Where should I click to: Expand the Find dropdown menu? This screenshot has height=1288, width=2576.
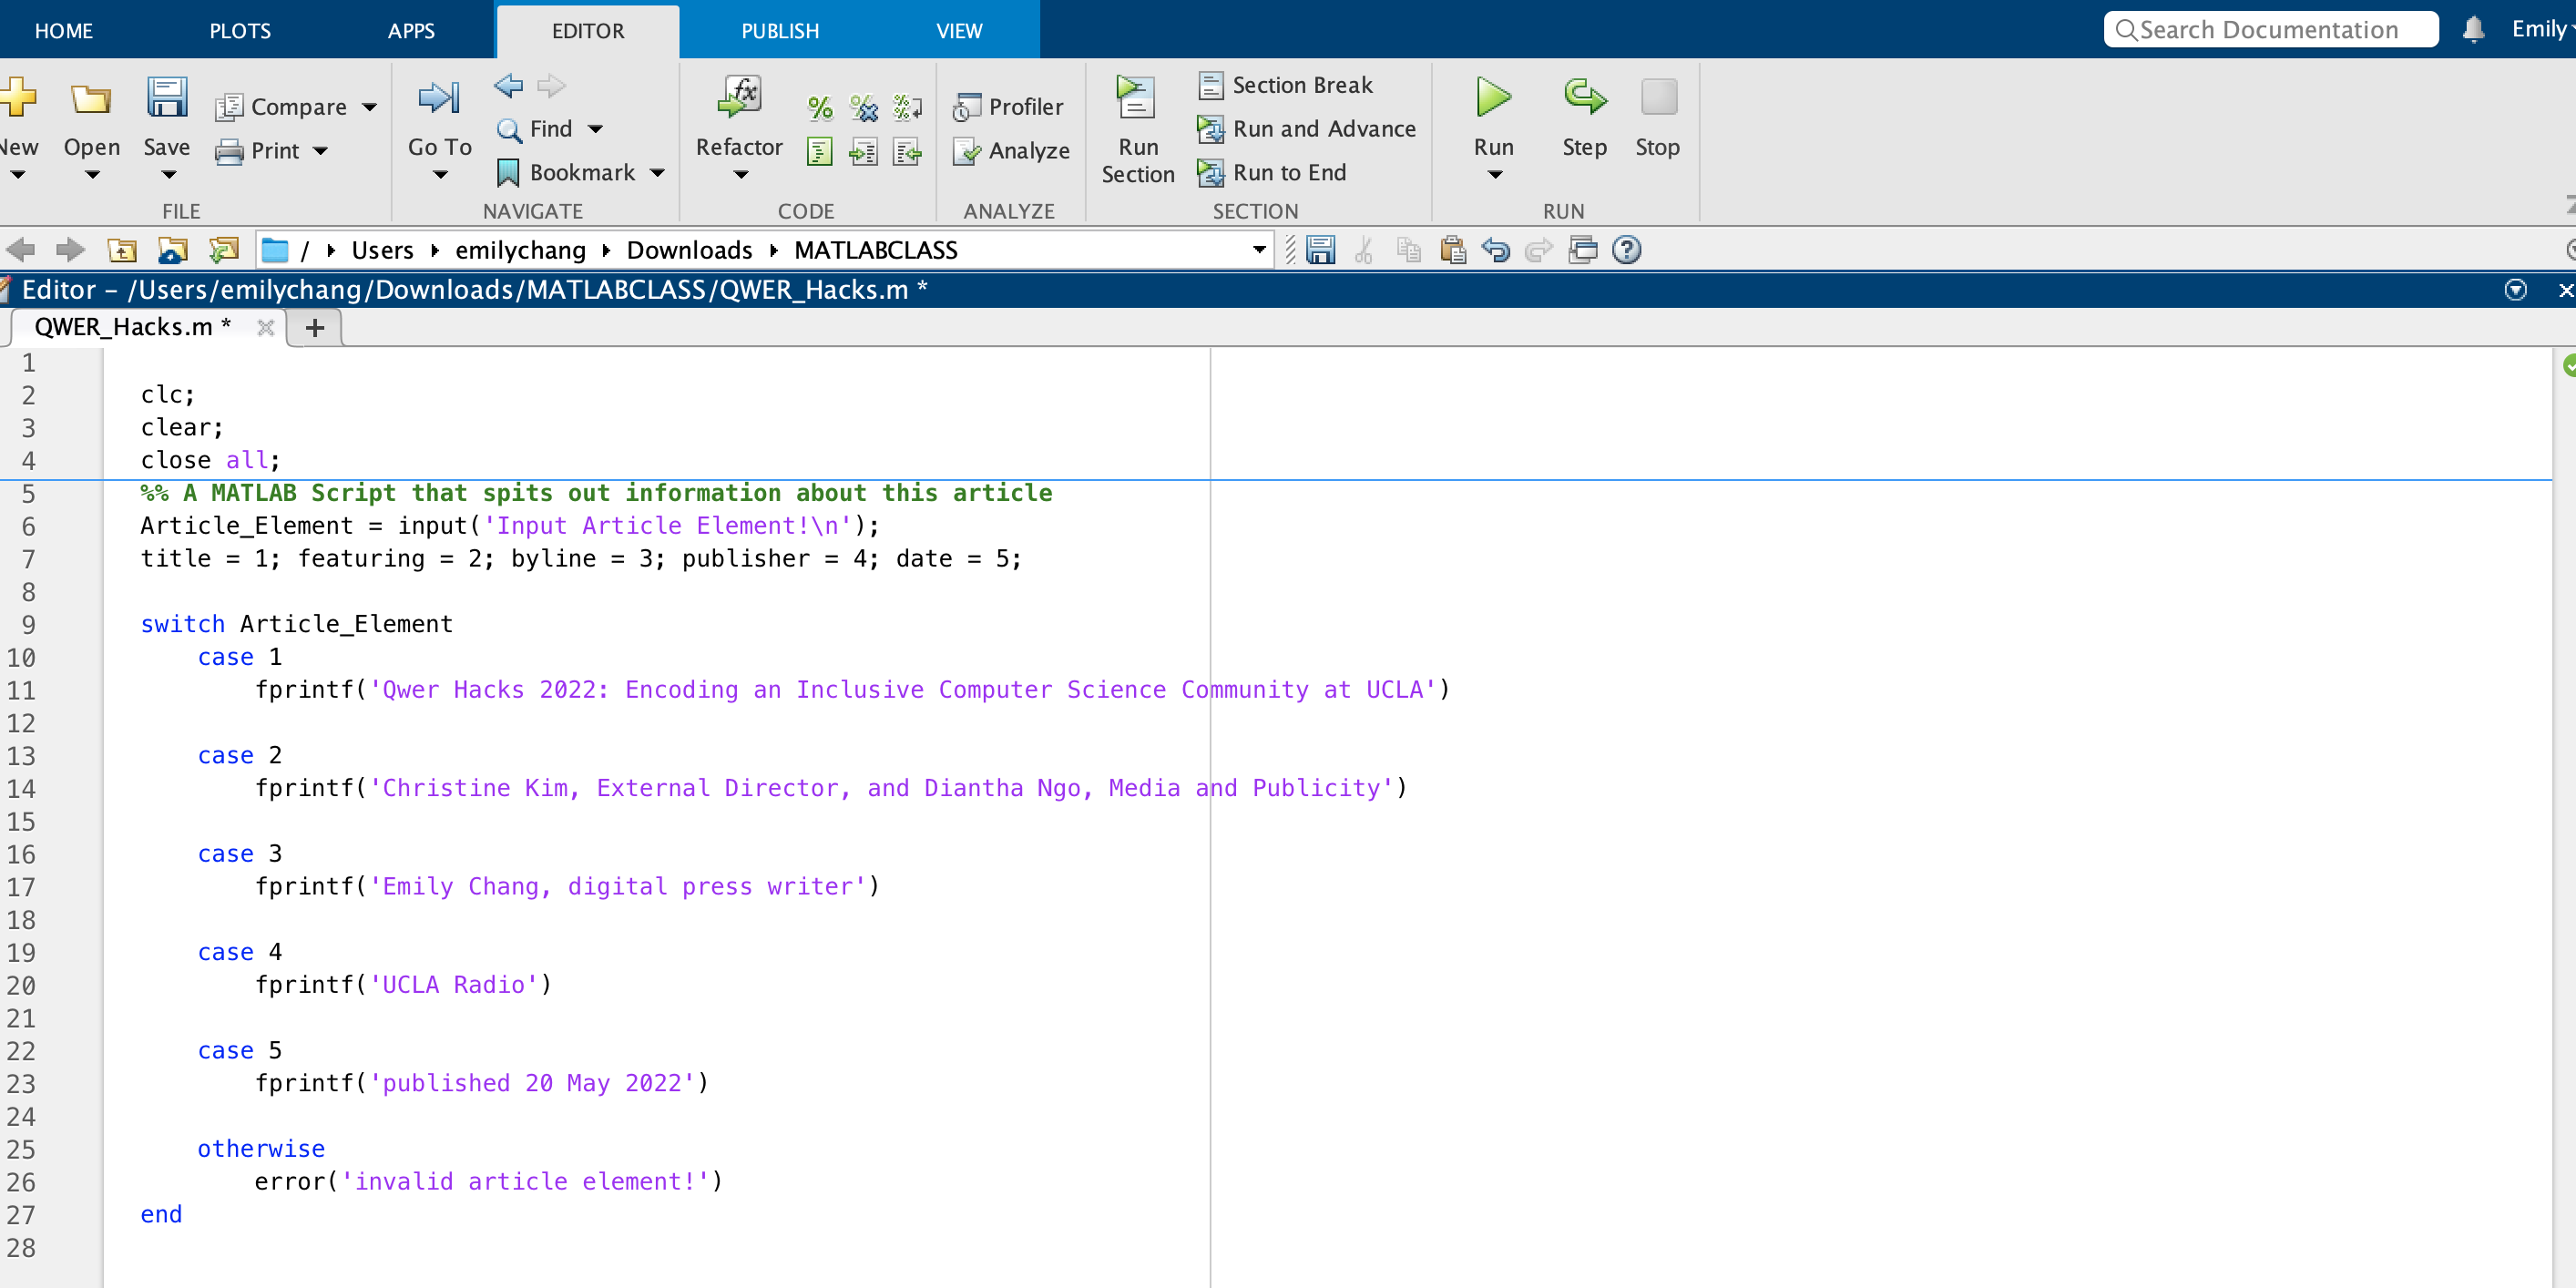[x=595, y=128]
